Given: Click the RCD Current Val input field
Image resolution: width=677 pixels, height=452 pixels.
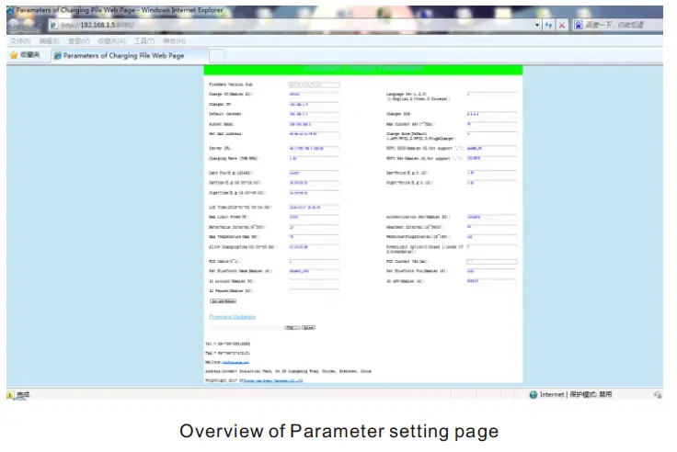Looking at the screenshot, I should point(491,261).
